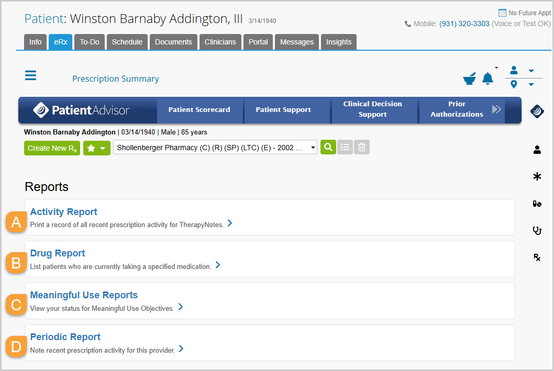This screenshot has width=554, height=371.
Task: Click the mobile number (931) 320-3303
Action: (464, 24)
